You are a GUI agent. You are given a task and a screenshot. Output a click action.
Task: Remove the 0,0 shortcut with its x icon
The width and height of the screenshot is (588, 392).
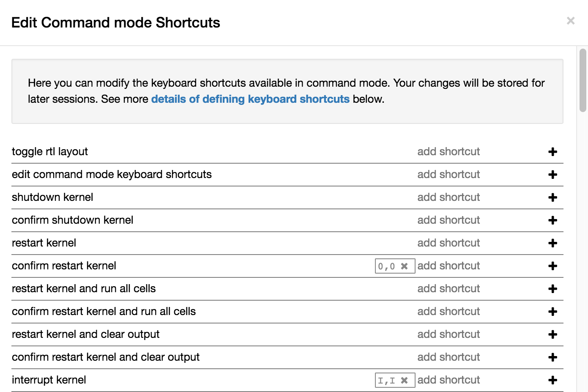pos(405,266)
